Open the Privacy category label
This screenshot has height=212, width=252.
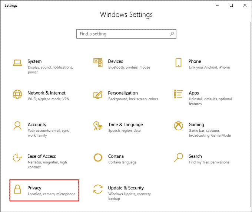34,188
